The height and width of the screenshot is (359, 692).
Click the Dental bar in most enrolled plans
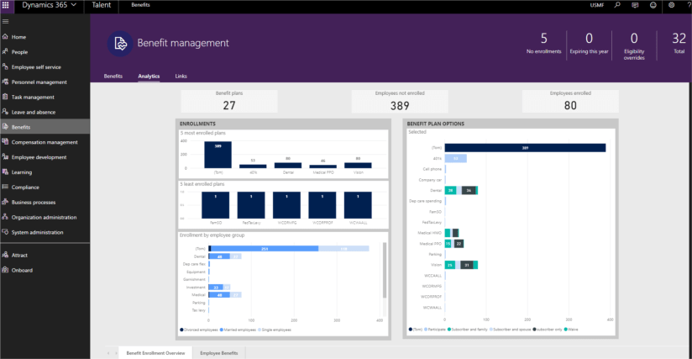click(288, 165)
